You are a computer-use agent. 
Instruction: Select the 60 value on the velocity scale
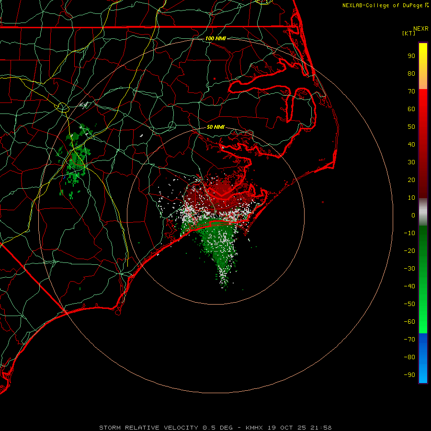point(411,109)
